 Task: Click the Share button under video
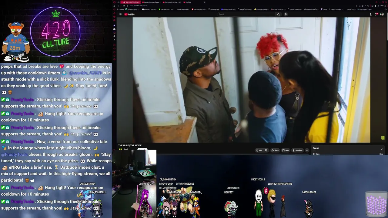click(275, 150)
